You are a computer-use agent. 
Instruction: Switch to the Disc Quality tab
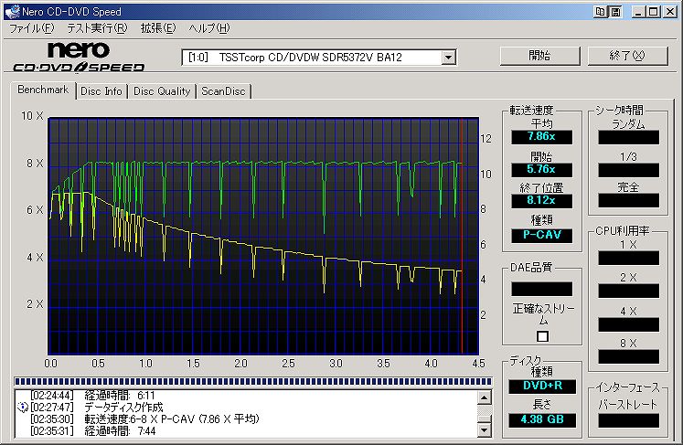coord(162,91)
